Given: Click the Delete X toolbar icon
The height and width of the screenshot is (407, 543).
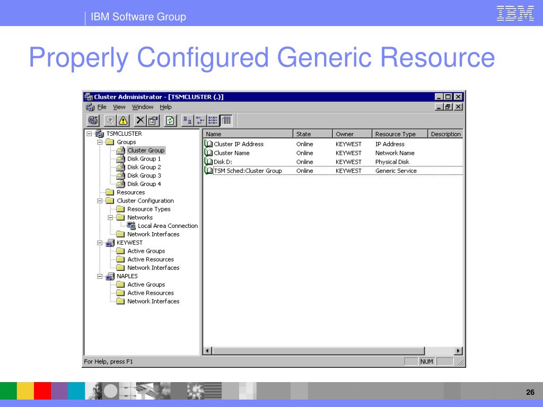Looking at the screenshot, I should 140,120.
